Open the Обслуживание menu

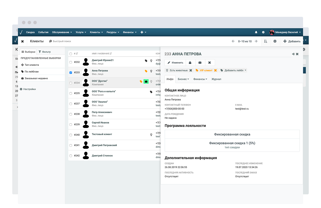[x=62, y=32]
